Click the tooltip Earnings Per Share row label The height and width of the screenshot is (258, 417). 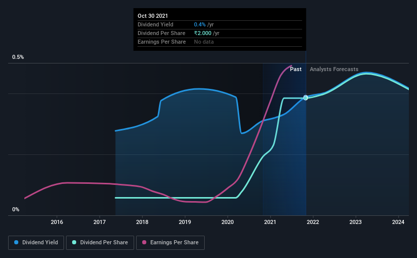click(162, 42)
